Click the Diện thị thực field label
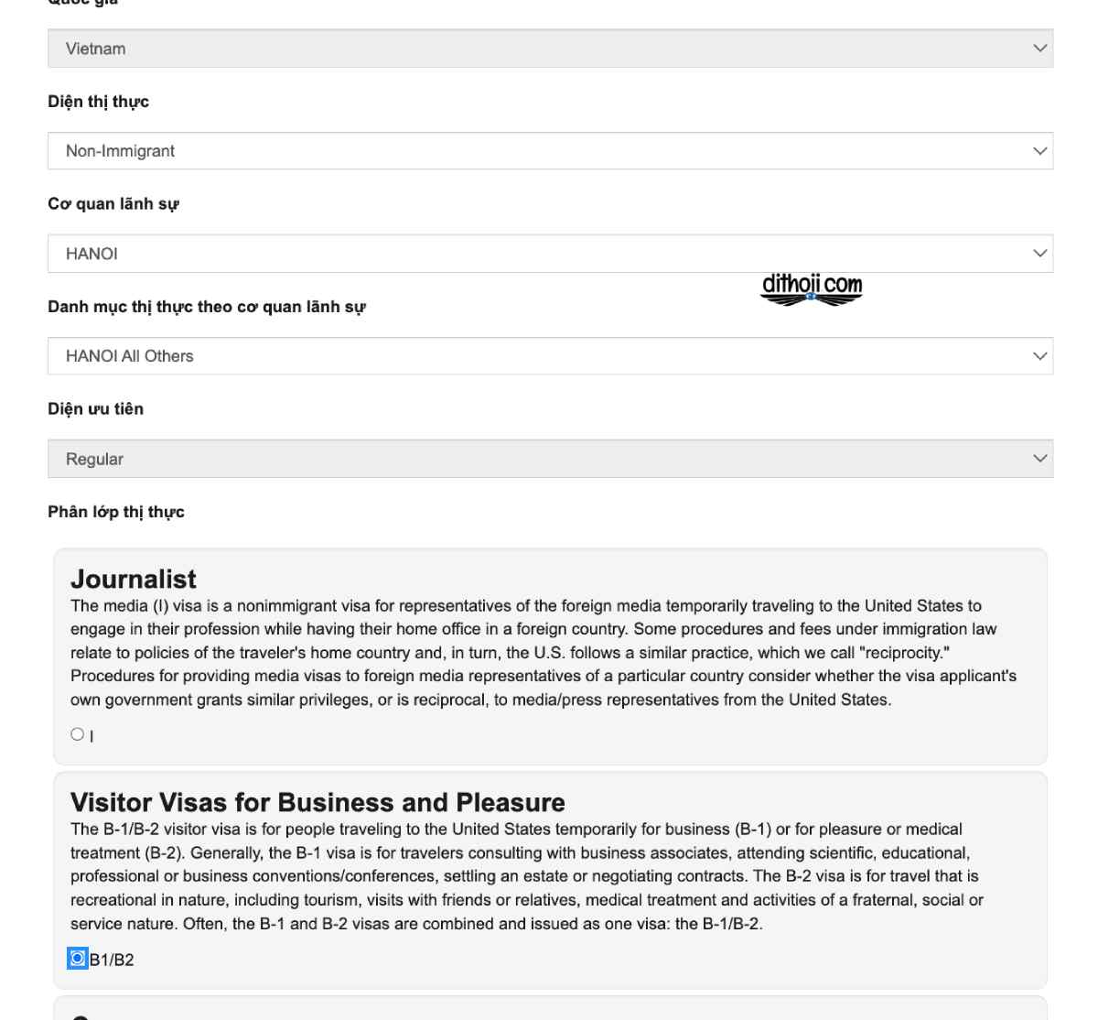Viewport: 1098px width, 1020px height. pos(98,102)
